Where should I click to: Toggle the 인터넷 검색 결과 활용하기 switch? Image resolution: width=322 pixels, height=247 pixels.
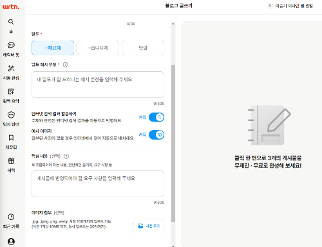156,117
